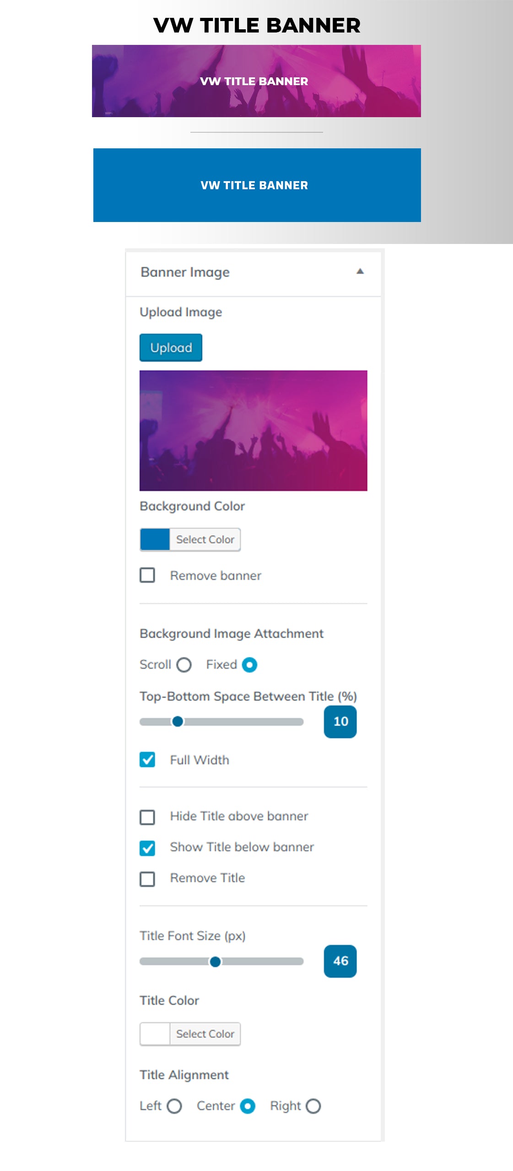The height and width of the screenshot is (1171, 513).
Task: Open the background color Select Color picker
Action: [x=205, y=539]
